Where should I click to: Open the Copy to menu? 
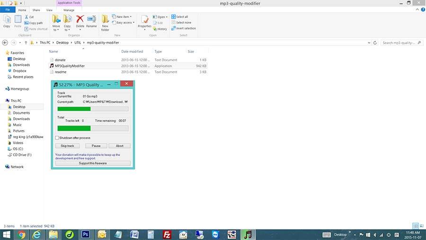tap(67, 23)
